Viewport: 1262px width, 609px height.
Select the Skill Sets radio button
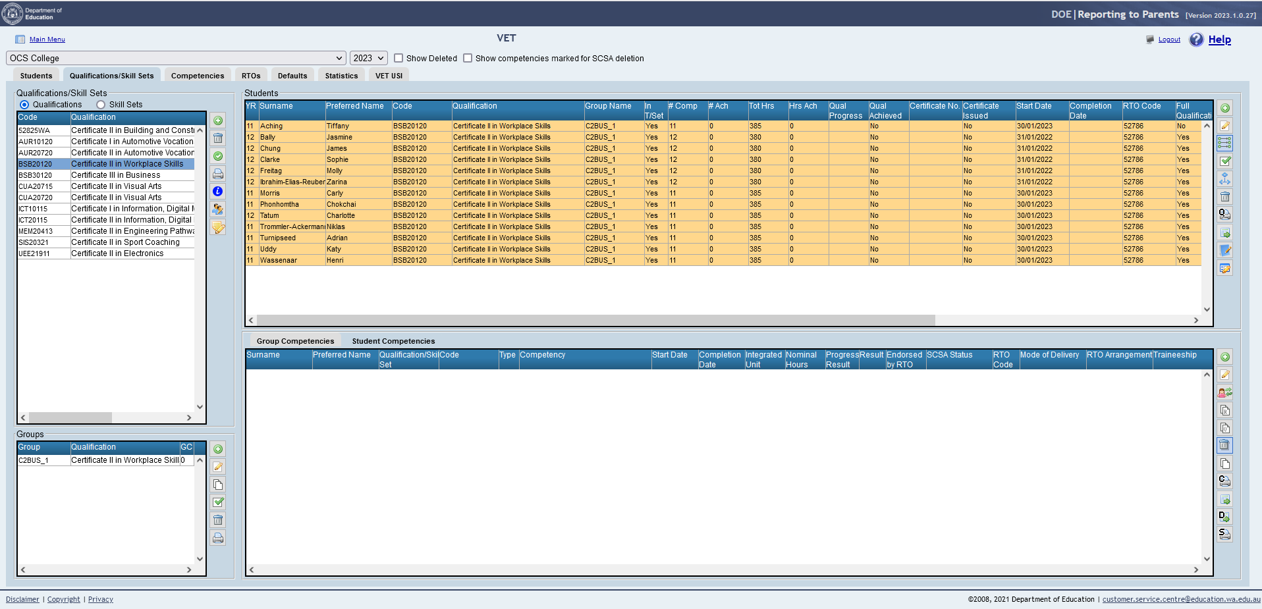tap(101, 105)
